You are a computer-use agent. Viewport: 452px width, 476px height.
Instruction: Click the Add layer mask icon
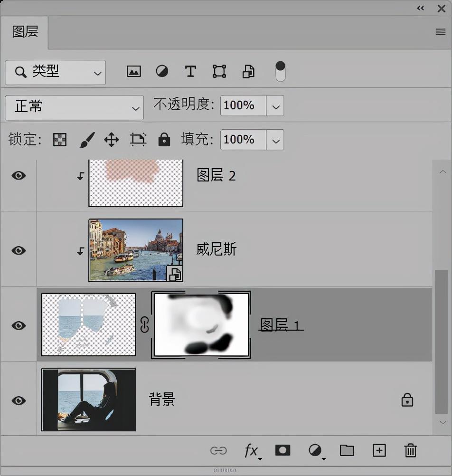click(282, 450)
